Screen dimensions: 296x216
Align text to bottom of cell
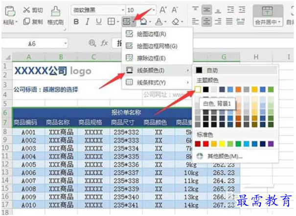218,11
